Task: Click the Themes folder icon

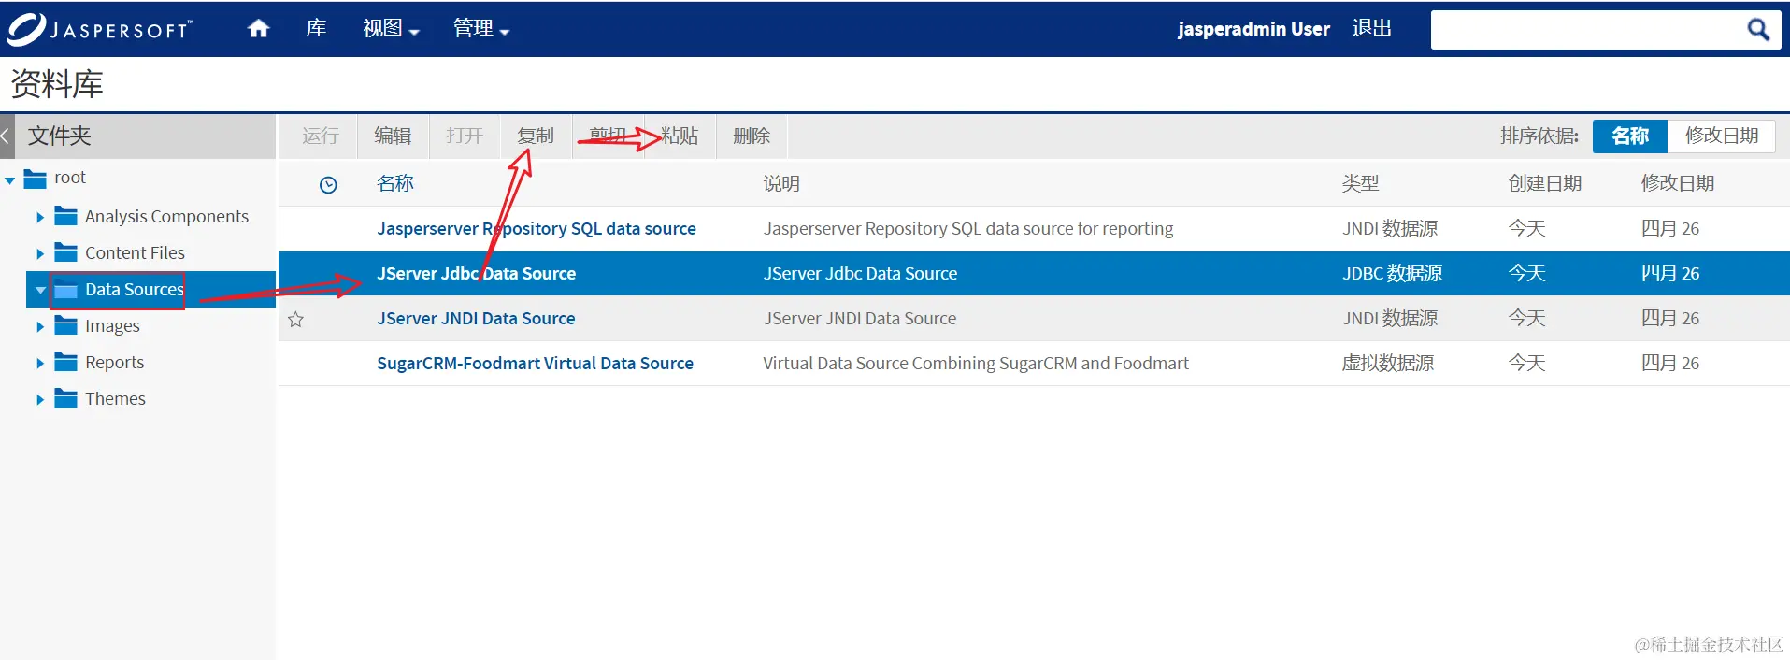Action: point(65,398)
